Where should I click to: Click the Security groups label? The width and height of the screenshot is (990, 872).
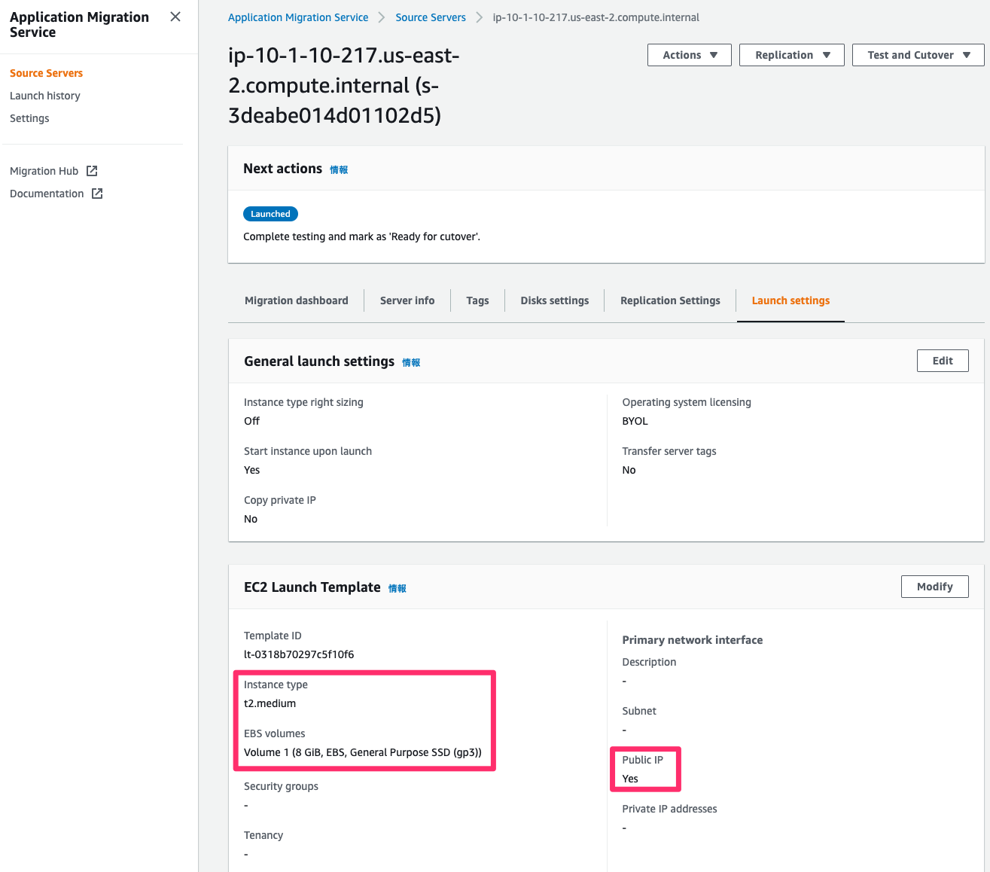(281, 786)
